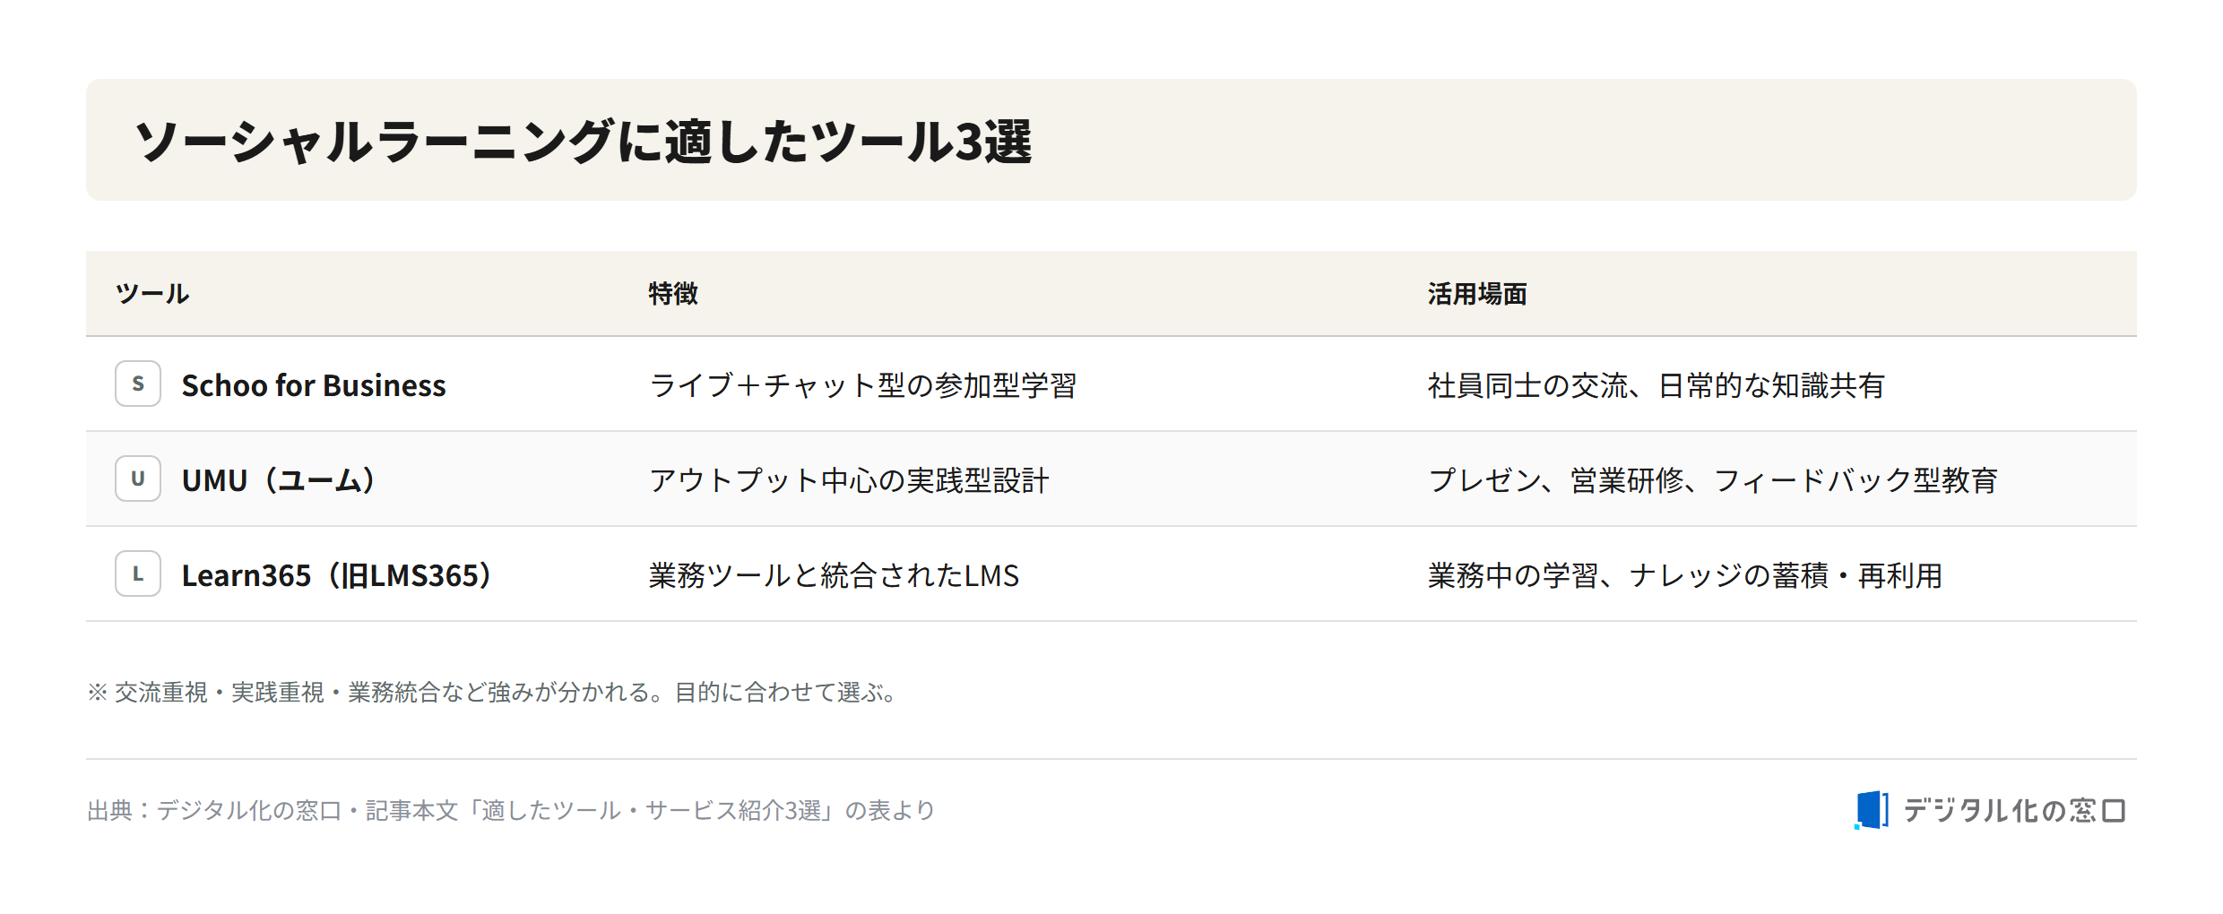The width and height of the screenshot is (2223, 914).
Task: Click 社員同士の交流、日常的な知識共有 cell
Action: [1656, 385]
